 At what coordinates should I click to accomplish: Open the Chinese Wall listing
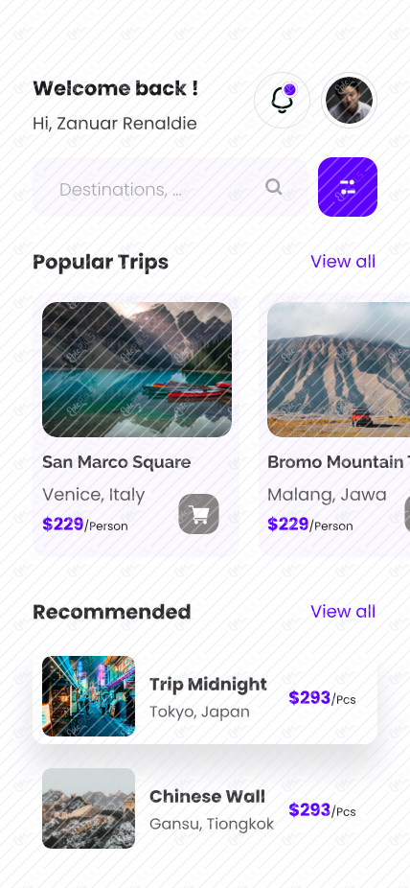[205, 808]
